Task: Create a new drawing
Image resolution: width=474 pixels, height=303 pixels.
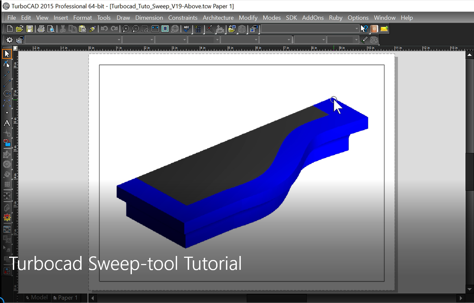Action: (9, 28)
